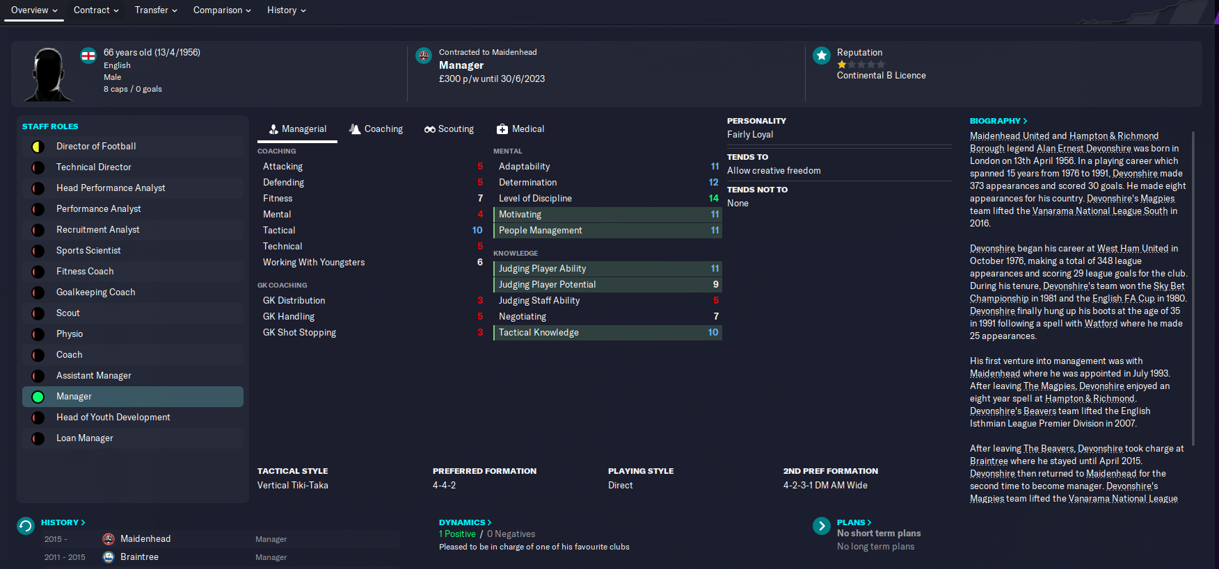The image size is (1219, 569).
Task: Open the Comparison dropdown menu
Action: 223,10
